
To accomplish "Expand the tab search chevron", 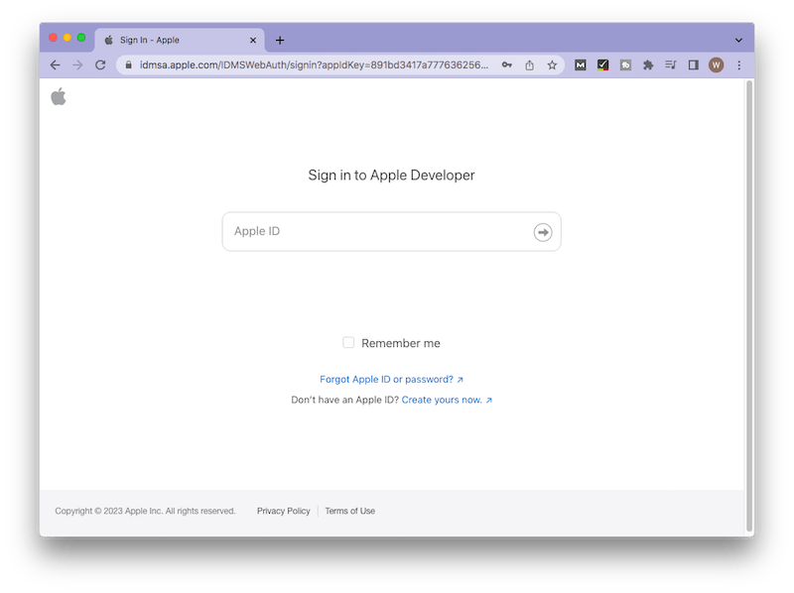I will (738, 40).
